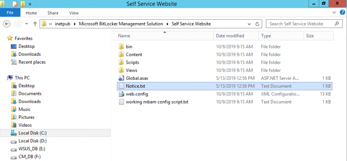Viewport: 347px width, 161px height.
Task: Refresh the current folder view
Action: pos(257,24)
